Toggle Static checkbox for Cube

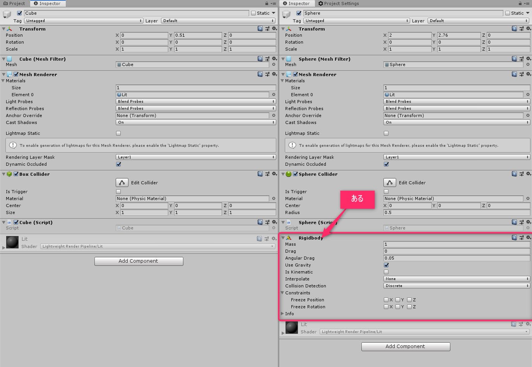[x=253, y=13]
